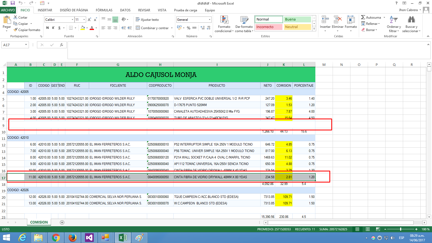
Task: Toggle italic formatting (K)
Action: click(x=53, y=28)
